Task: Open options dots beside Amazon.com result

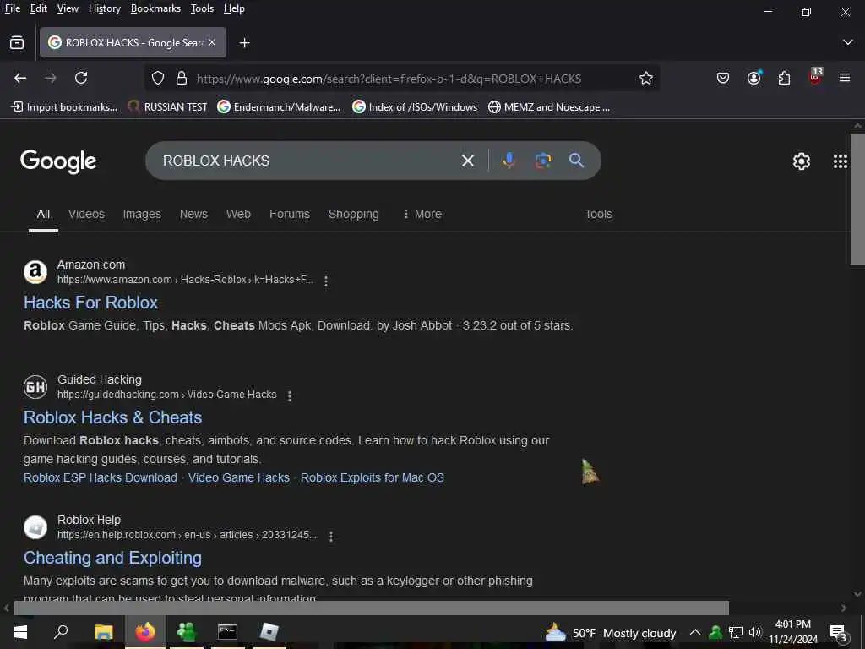Action: pos(326,281)
